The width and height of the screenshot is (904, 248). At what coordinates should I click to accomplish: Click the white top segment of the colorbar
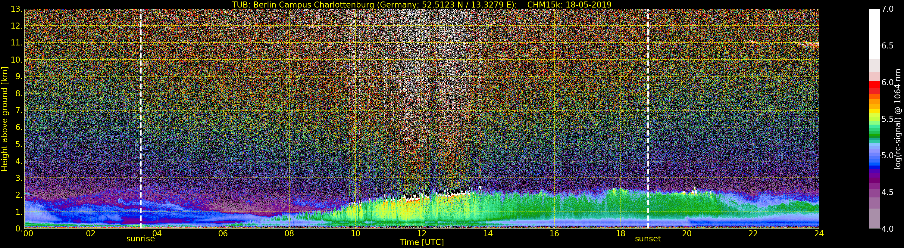click(874, 34)
